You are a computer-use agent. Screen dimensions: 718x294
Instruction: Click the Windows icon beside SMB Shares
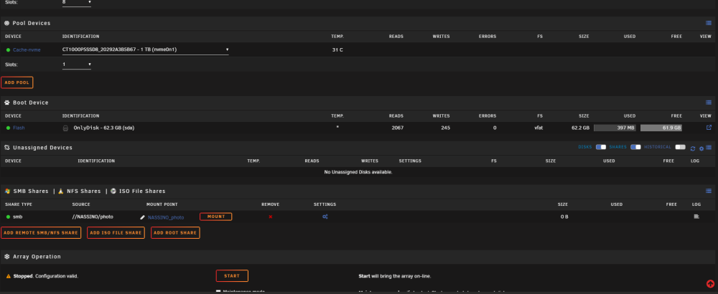pos(6,191)
